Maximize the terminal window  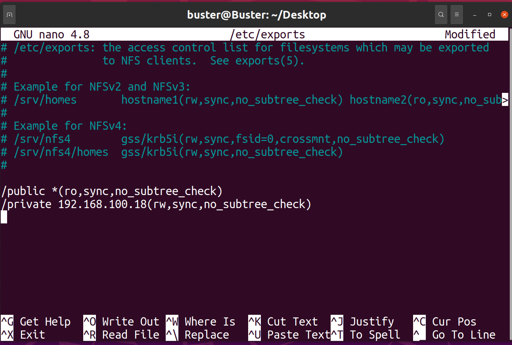coord(489,15)
